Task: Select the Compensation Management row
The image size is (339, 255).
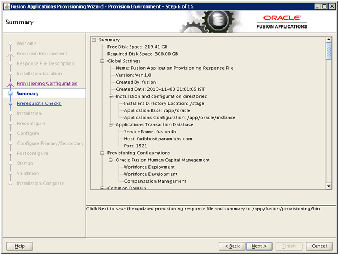Action: point(155,181)
